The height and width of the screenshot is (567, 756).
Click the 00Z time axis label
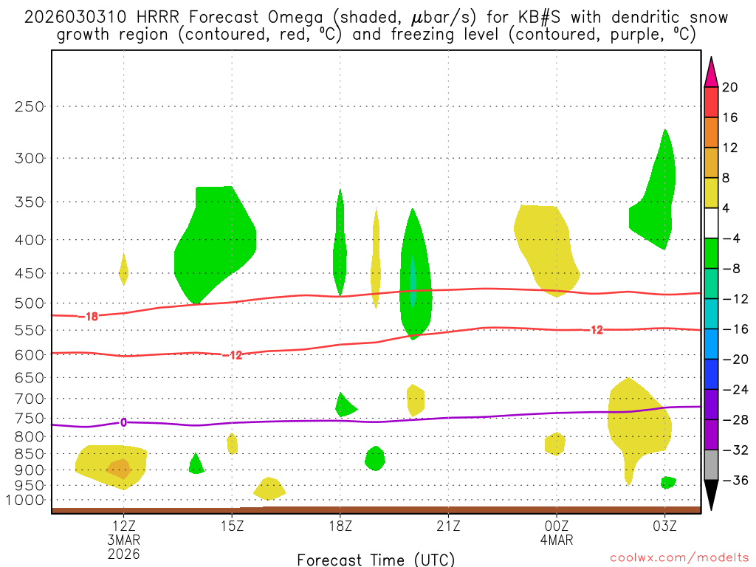point(557,526)
